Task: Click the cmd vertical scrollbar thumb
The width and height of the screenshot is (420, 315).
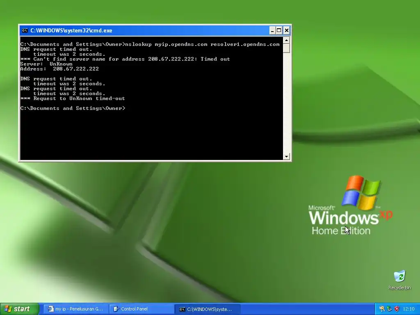Action: 286,48
